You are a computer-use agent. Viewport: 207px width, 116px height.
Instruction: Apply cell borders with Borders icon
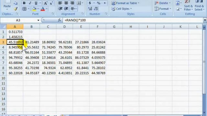25,9
